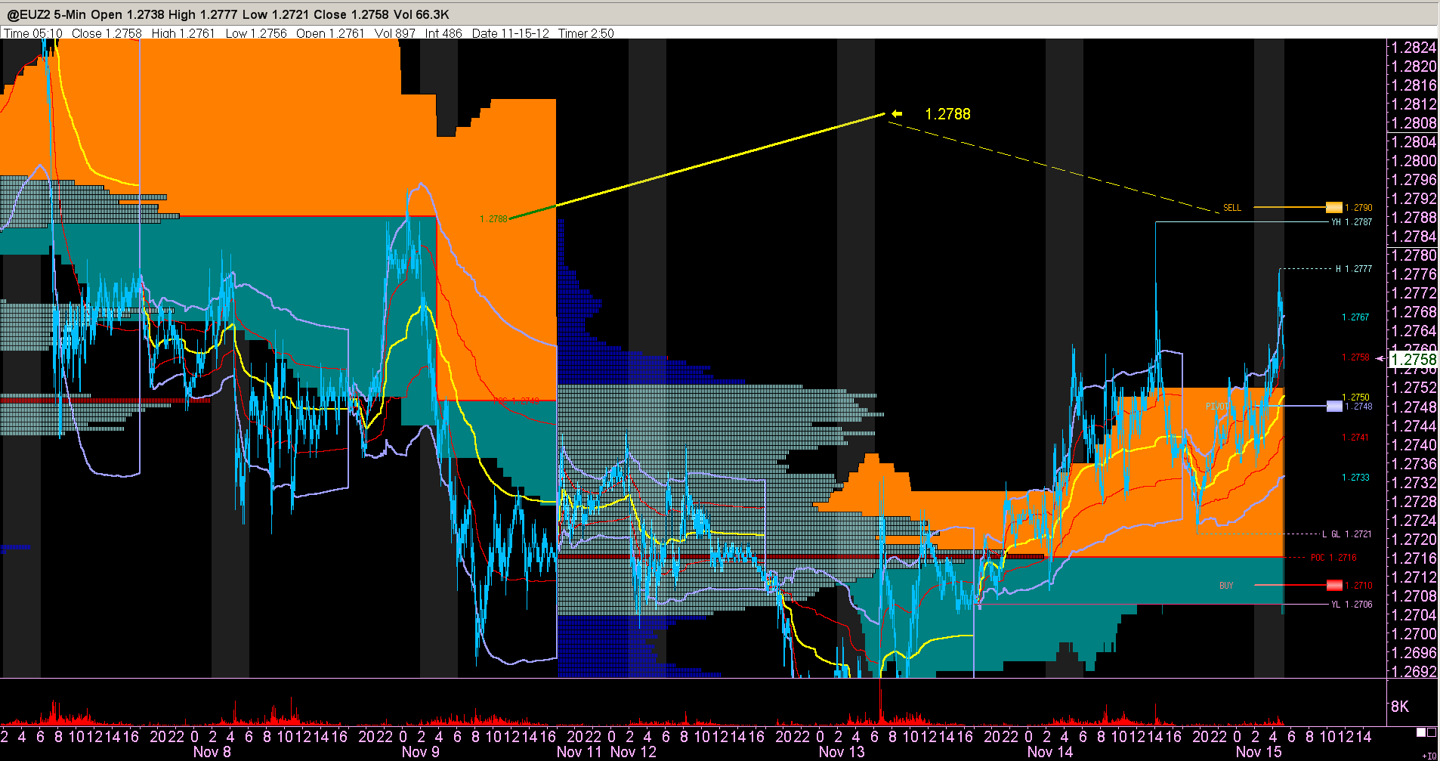
Task: Click the yellow 1.2750 level label
Action: (1355, 398)
